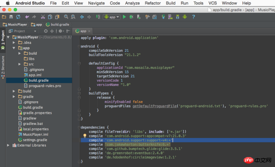275x167 pixels.
Task: Close the app editor tab
Action: tap(89, 31)
